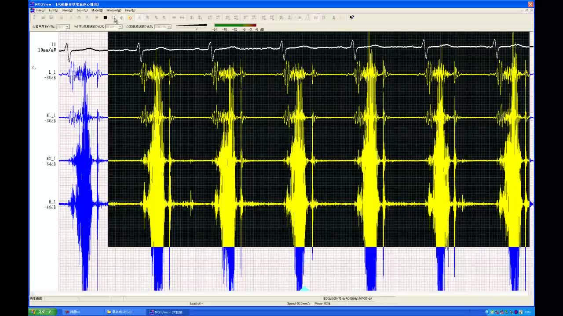This screenshot has height=316, width=563.
Task: Click the toolbar icon under the mouse cursor
Action: (113, 18)
